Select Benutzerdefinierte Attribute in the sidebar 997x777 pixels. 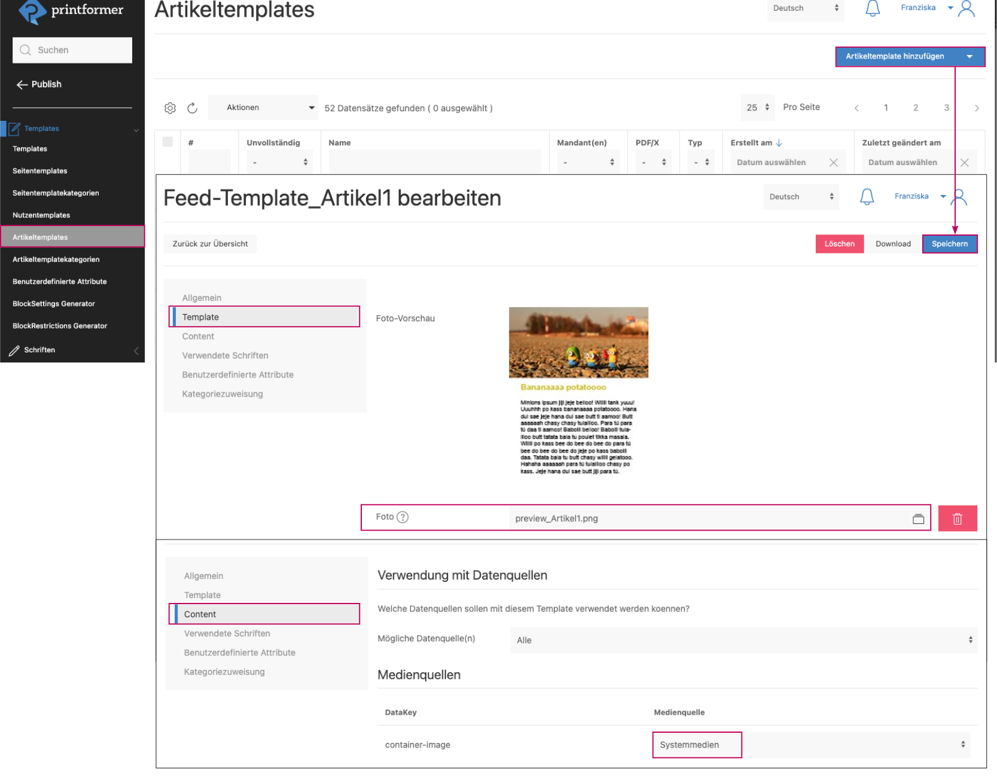(x=60, y=281)
